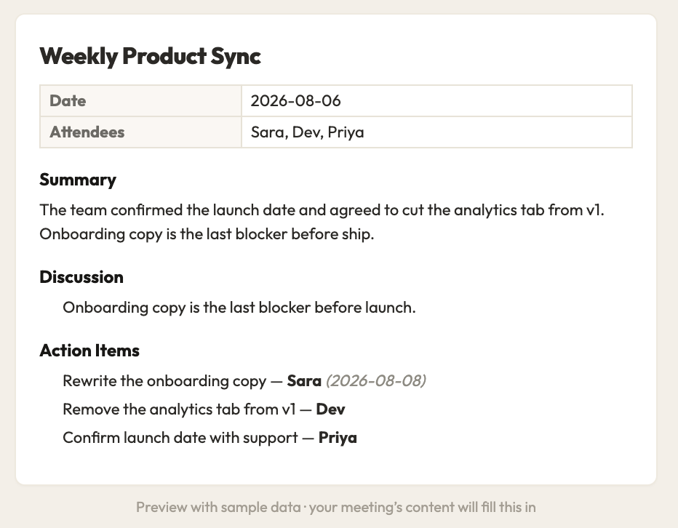
Task: Click the Confirm launch date with support item
Action: [210, 438]
